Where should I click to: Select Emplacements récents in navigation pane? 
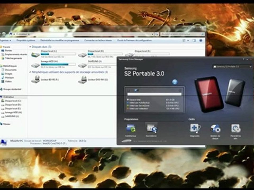click(14, 54)
